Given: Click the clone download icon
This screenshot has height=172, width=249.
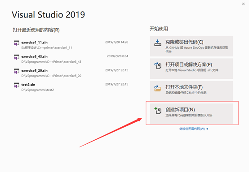Looking at the screenshot, I should (158, 43).
